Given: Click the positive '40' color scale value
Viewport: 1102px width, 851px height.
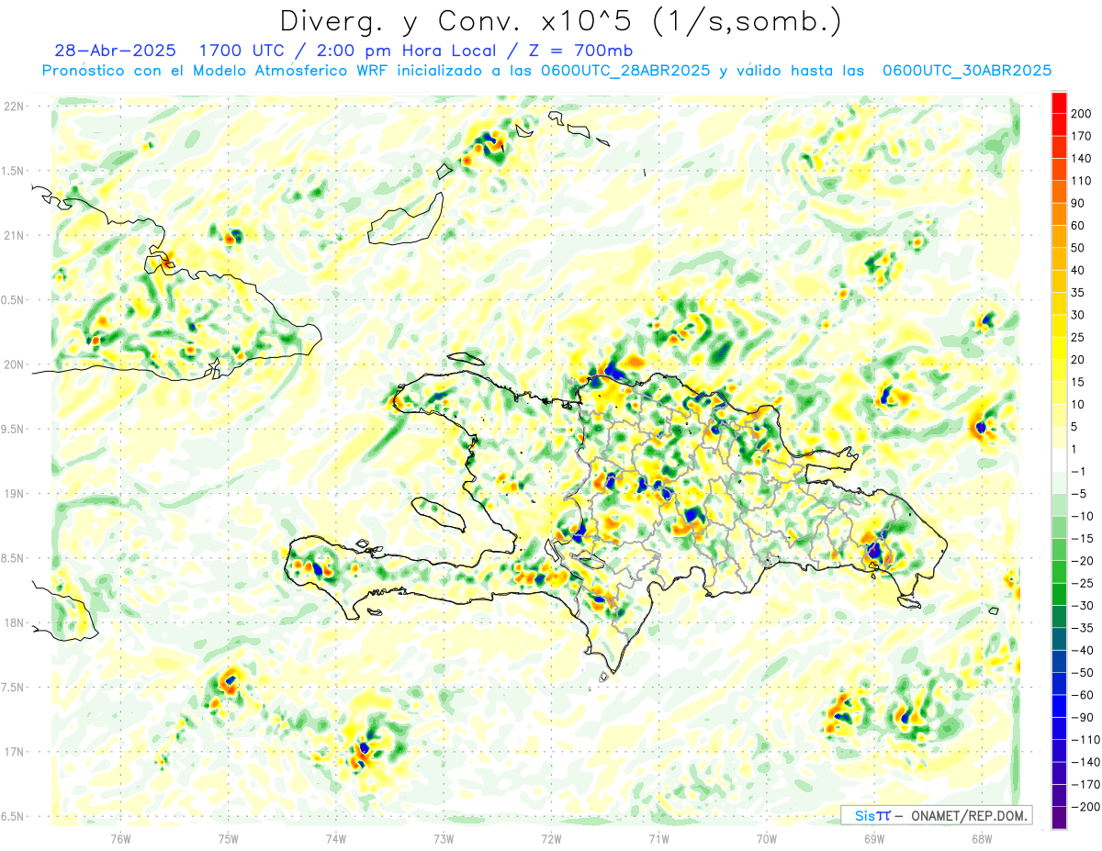Looking at the screenshot, I should (1079, 270).
